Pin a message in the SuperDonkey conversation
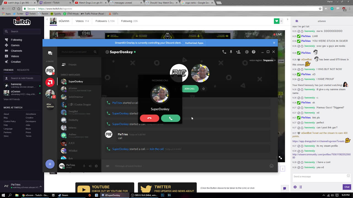Screen dimensions: 353x198 (231, 52)
